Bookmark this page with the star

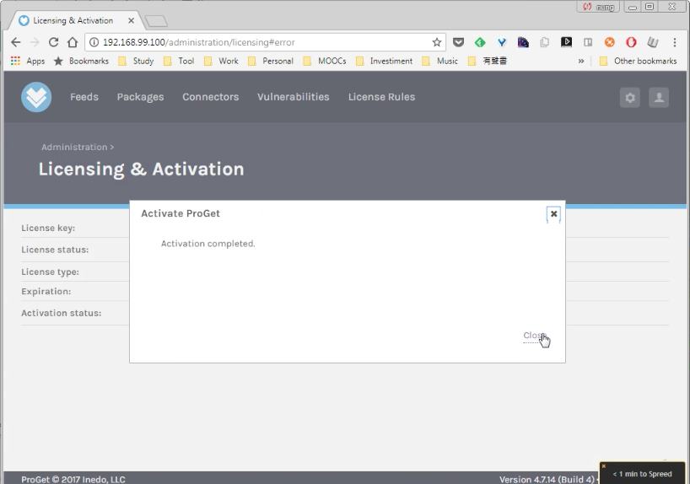pos(437,42)
